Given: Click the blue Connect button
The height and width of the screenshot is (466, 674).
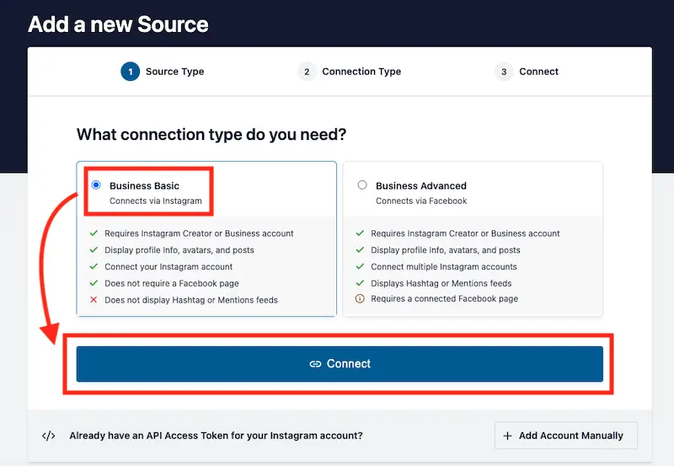Looking at the screenshot, I should click(340, 364).
